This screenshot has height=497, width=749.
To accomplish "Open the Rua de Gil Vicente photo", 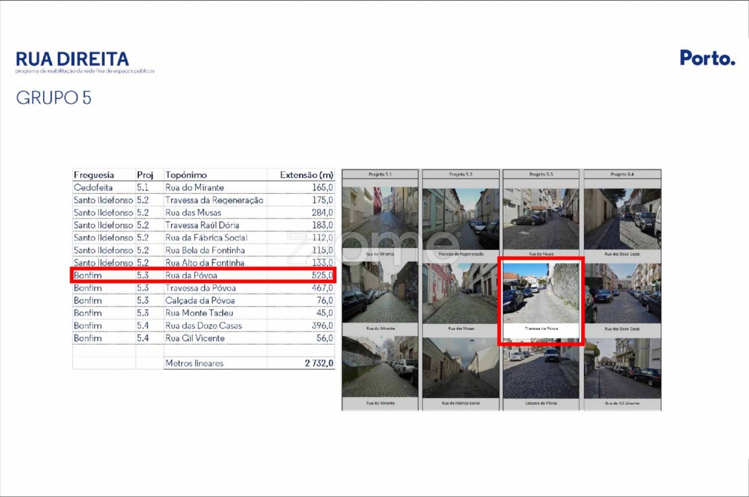I will [x=622, y=368].
